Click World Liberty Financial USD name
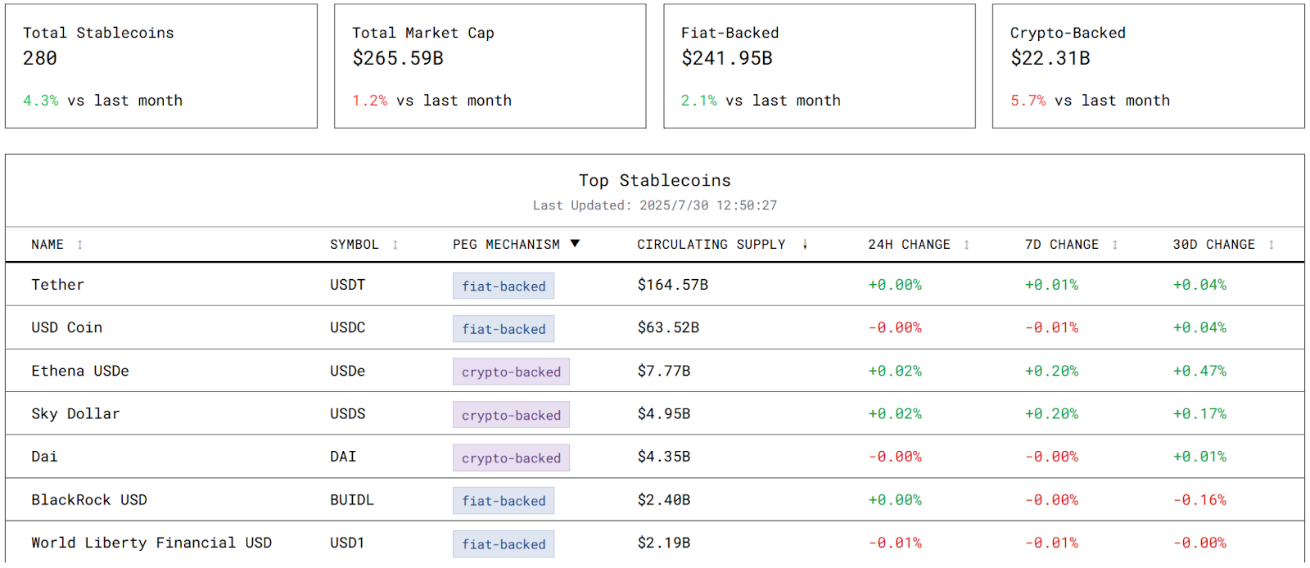Screen dimensions: 1310x568 (151, 543)
